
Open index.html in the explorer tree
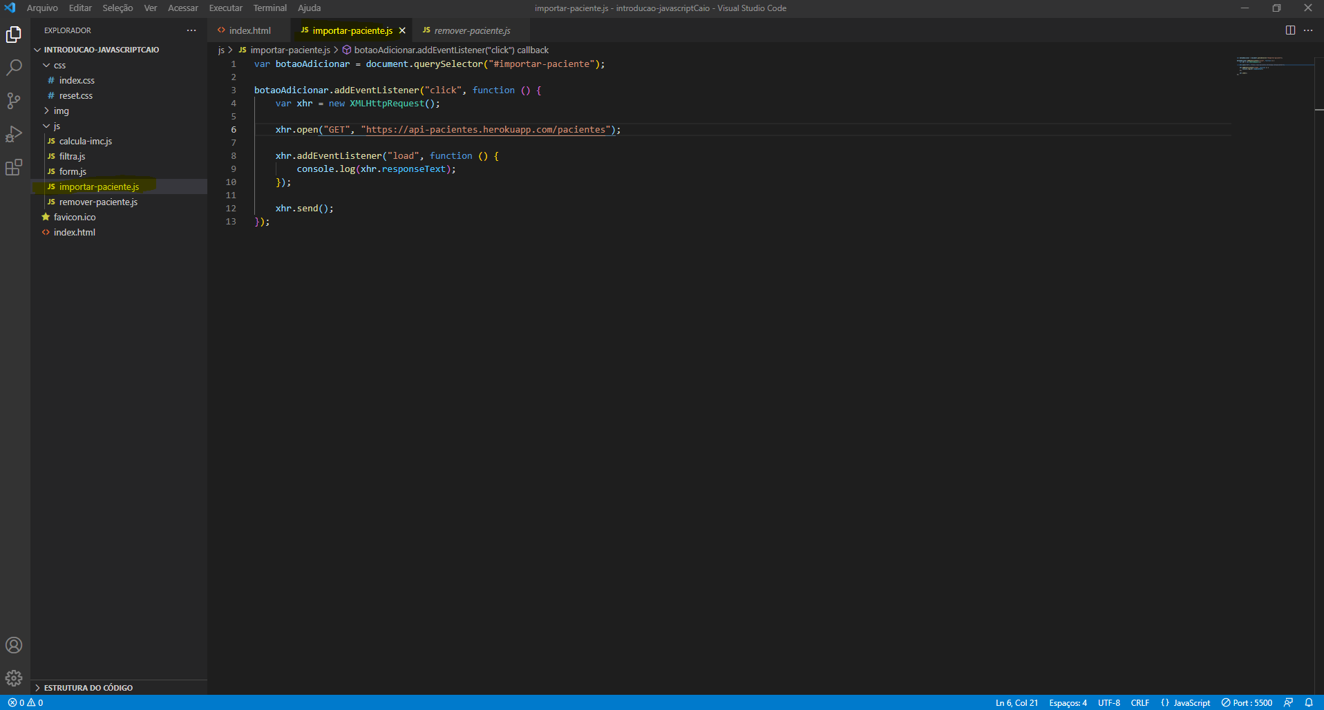pyautogui.click(x=119, y=232)
